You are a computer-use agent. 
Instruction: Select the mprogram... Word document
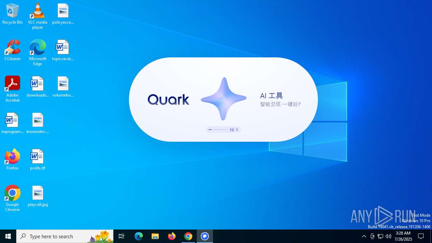(12, 123)
